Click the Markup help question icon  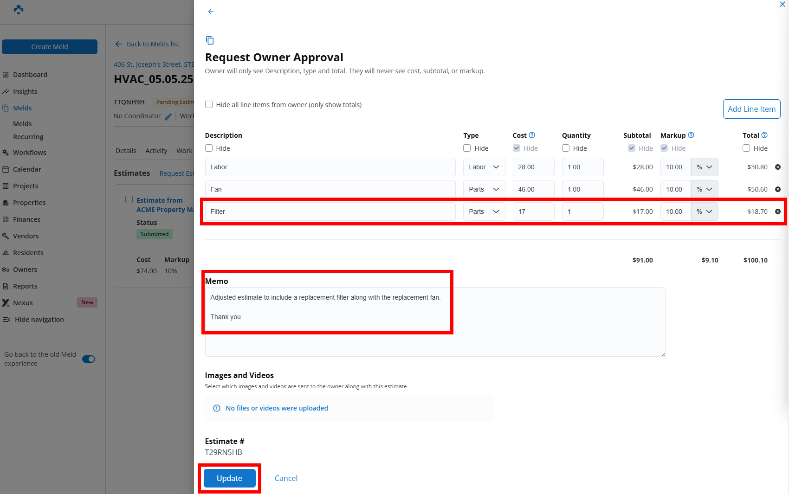[691, 135]
